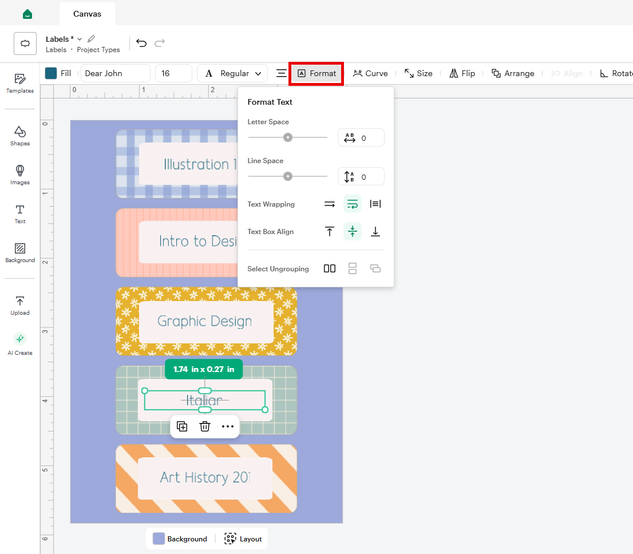Image resolution: width=633 pixels, height=554 pixels.
Task: Select the Text tool in sidebar
Action: pyautogui.click(x=20, y=214)
